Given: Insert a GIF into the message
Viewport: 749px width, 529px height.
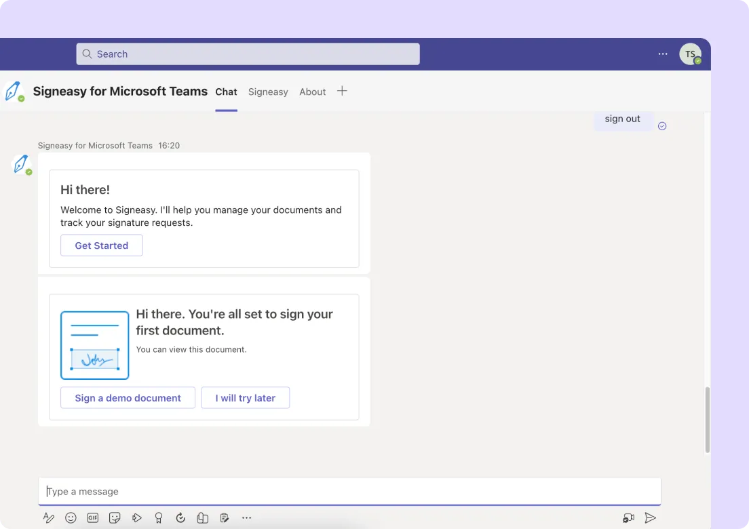Looking at the screenshot, I should (x=92, y=517).
